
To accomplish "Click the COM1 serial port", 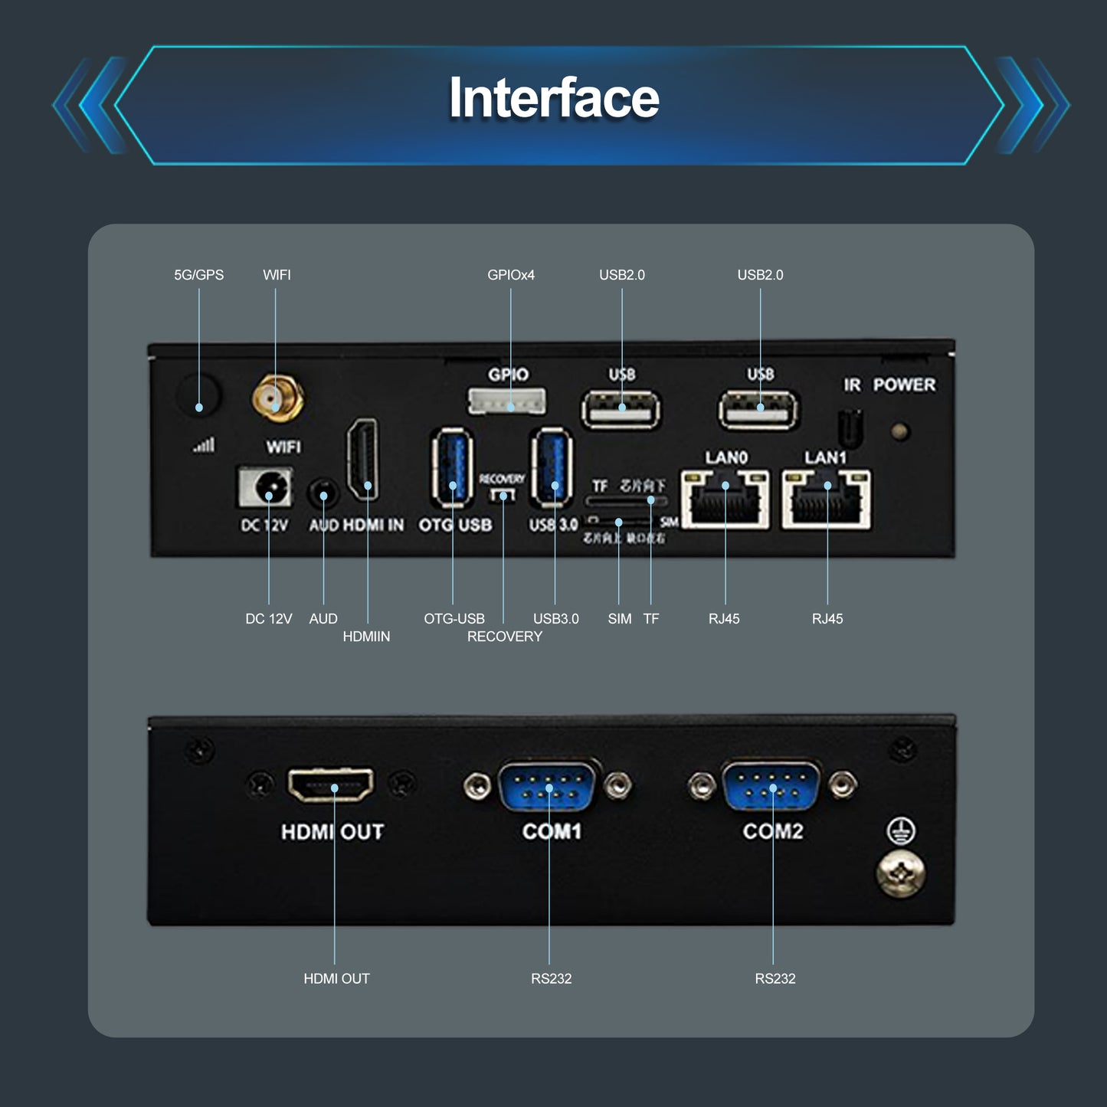I will point(548,785).
